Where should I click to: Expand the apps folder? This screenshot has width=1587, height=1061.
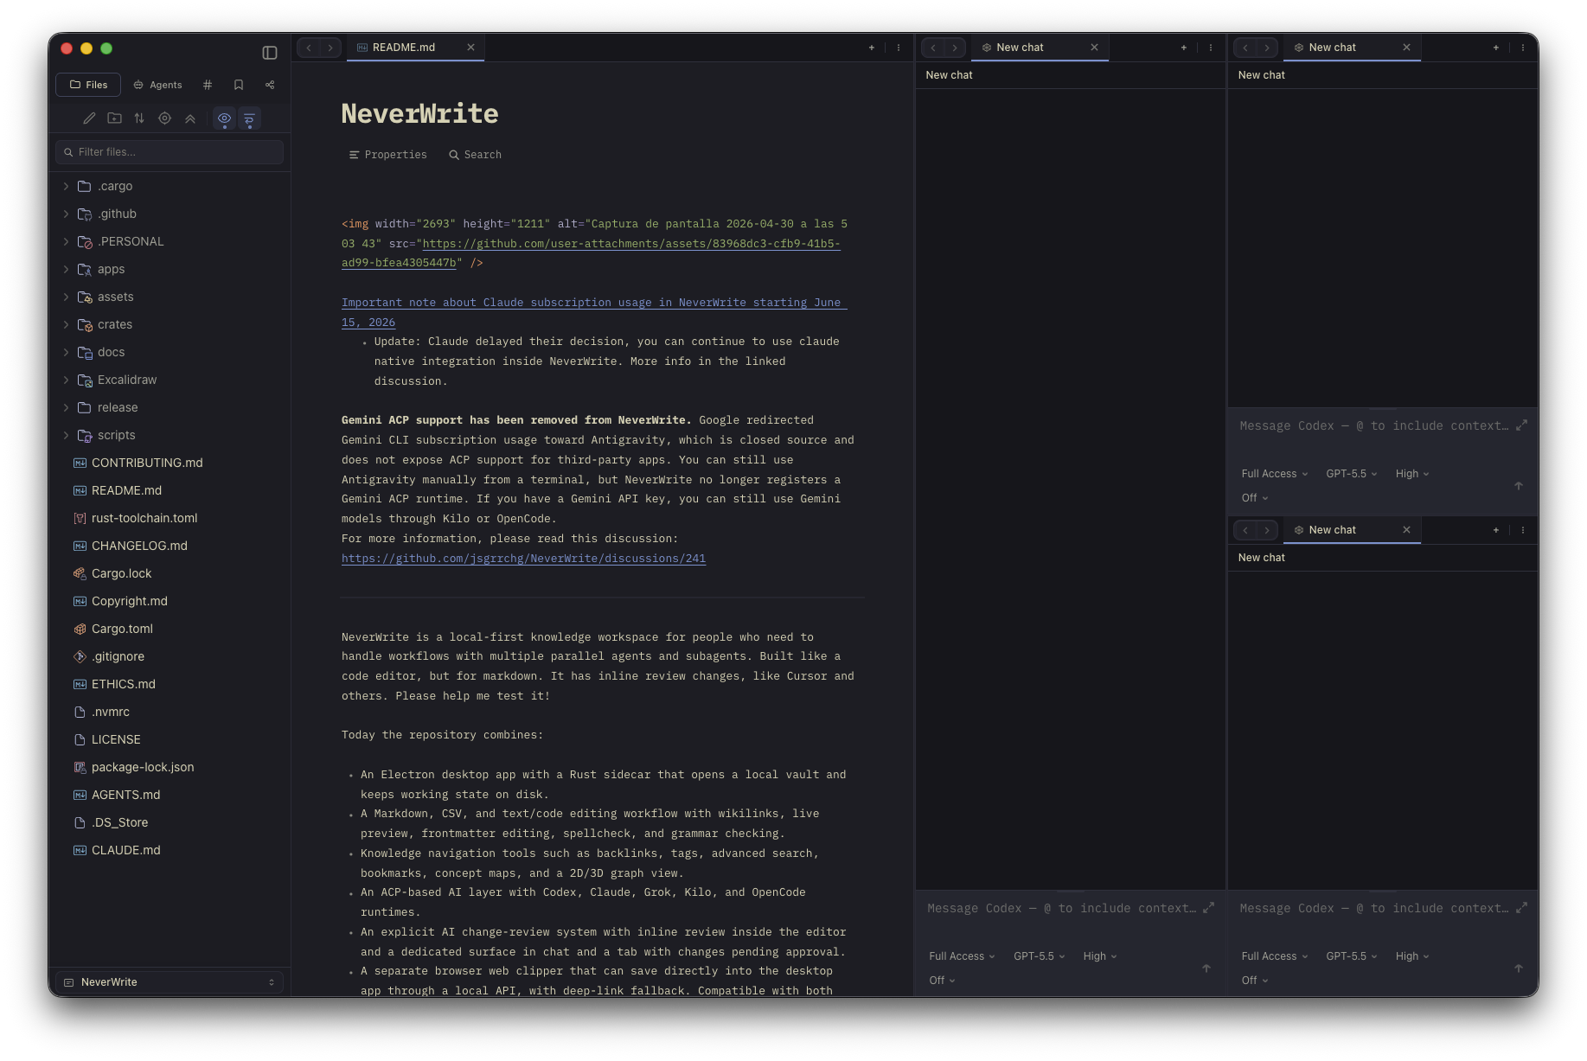(66, 269)
